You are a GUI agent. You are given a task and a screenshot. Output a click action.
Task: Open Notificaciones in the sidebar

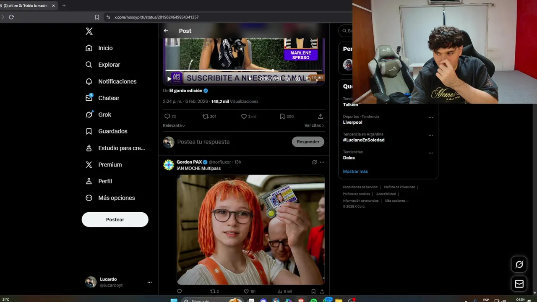111,81
